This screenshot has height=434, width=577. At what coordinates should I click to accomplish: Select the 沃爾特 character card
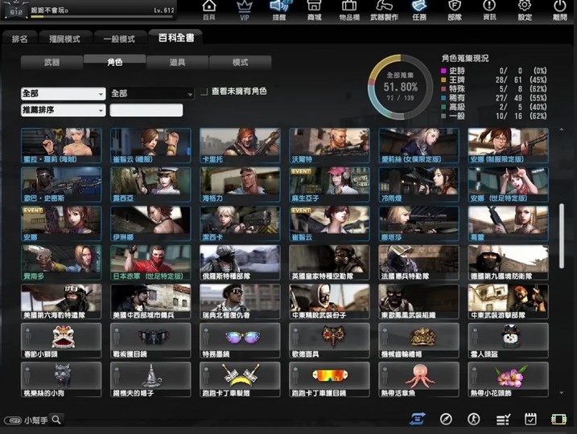click(x=329, y=145)
